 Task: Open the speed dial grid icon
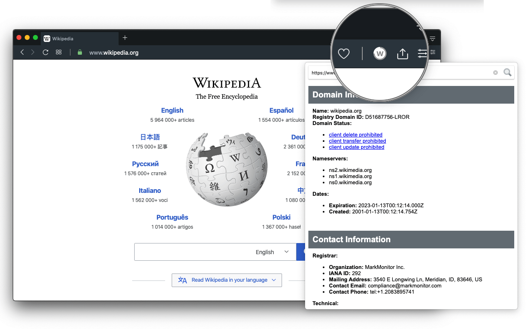pos(58,52)
